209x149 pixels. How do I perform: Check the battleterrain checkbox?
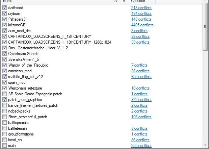coord(4,128)
